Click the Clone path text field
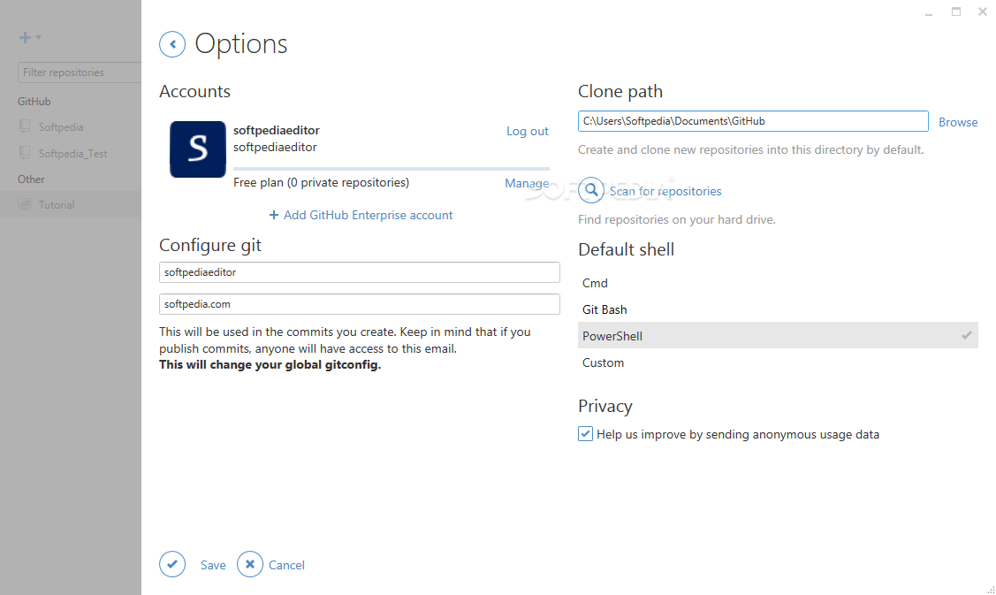The width and height of the screenshot is (996, 595). [753, 121]
